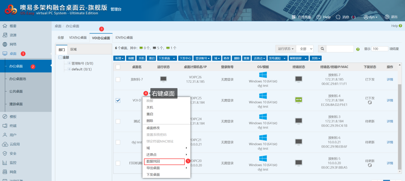This screenshot has width=405, height=181.
Task: Click the 监控 chart icon in sidebar
Action: [x=5, y=162]
